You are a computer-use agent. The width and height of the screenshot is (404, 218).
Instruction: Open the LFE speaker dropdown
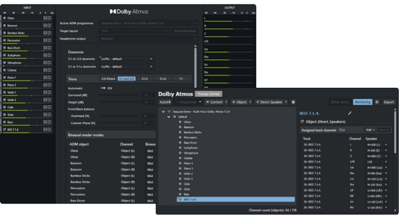coord(377,162)
